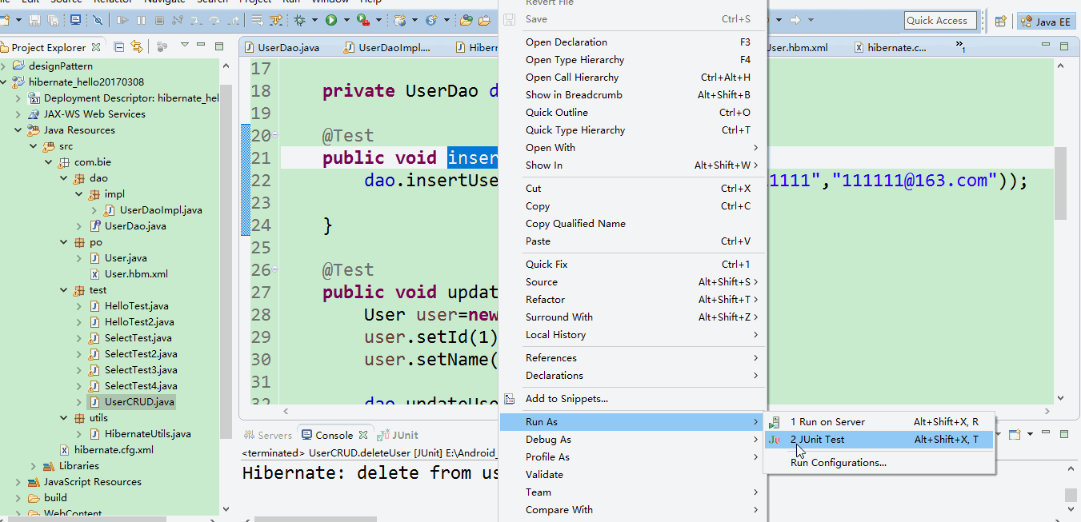Select Open Declaration in context menu
The height and width of the screenshot is (522, 1081).
(x=566, y=42)
